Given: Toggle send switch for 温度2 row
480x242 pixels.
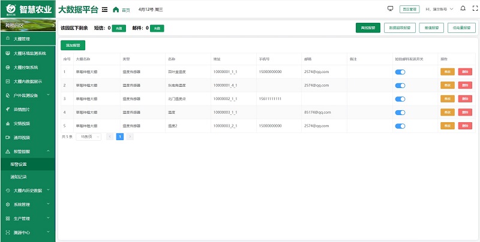Looking at the screenshot, I should (x=400, y=126).
